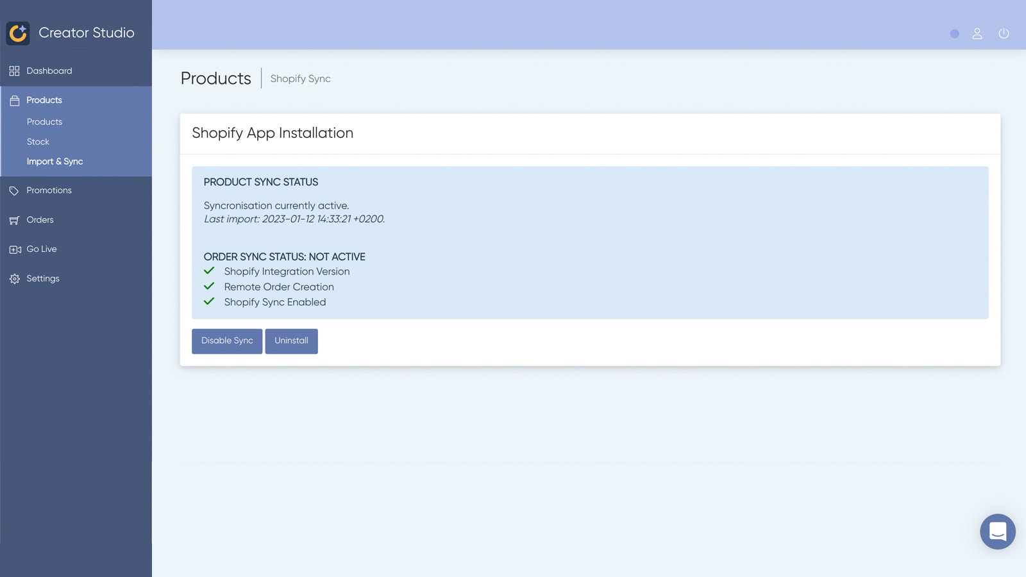Click the power logout icon

coord(1004,33)
